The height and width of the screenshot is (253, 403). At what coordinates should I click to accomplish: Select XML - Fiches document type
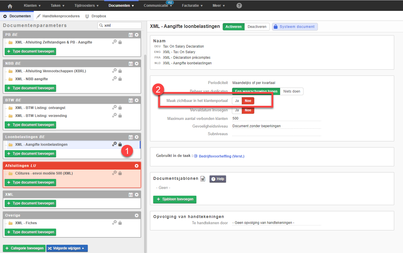26,223
